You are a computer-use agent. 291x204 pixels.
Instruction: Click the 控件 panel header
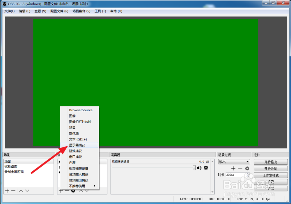[x=270, y=155]
